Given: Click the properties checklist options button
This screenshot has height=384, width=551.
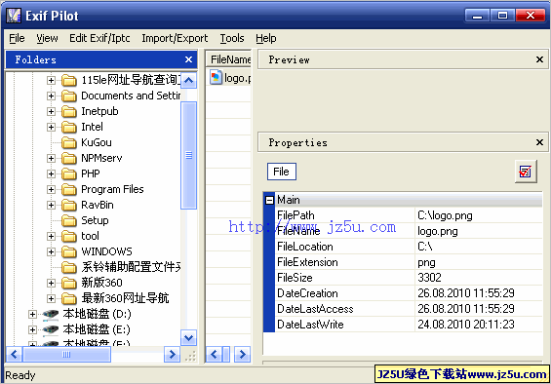Looking at the screenshot, I should (526, 172).
